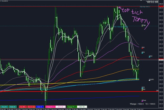Click the pink Change SL >> button
The image size is (164, 110).
tap(50, 107)
